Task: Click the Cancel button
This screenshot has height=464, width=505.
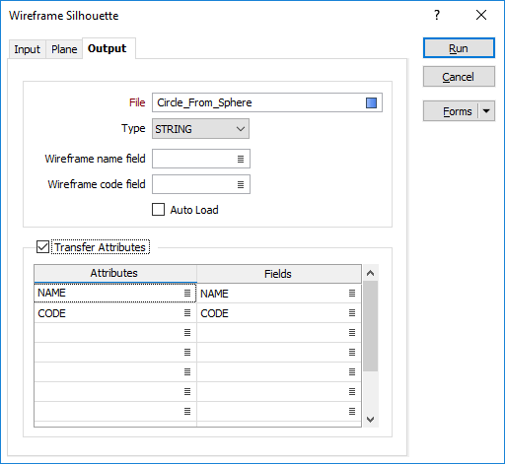Action: point(459,77)
